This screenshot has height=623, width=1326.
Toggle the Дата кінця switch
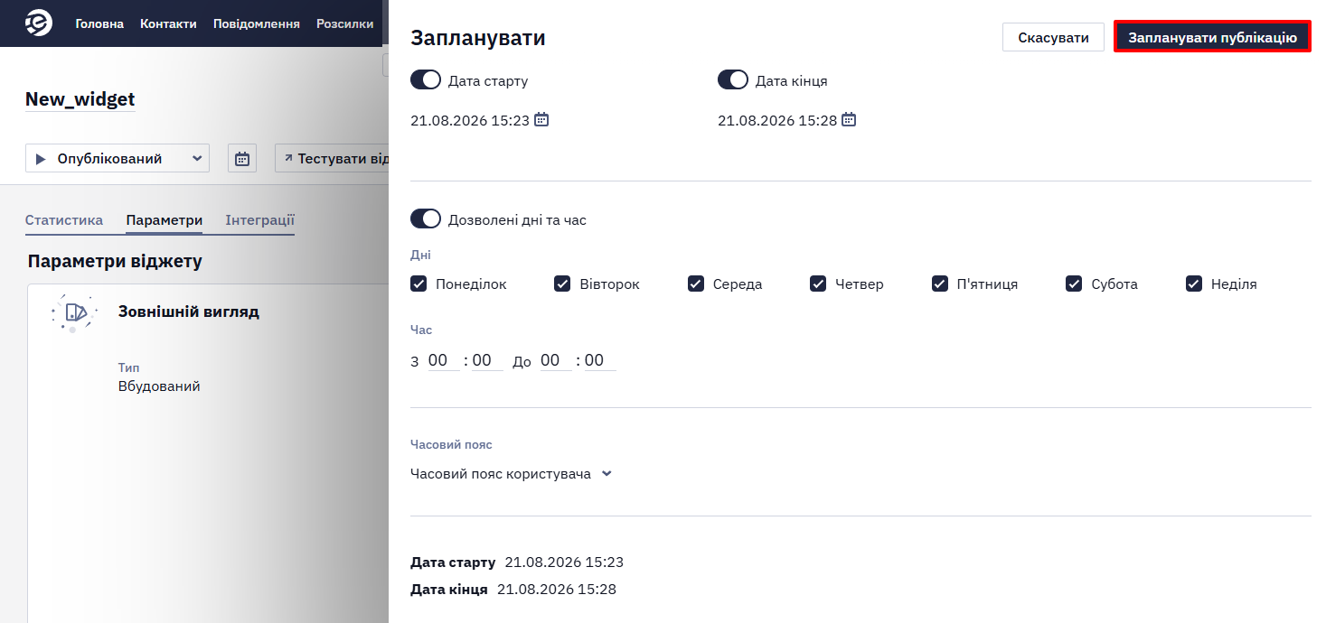733,80
